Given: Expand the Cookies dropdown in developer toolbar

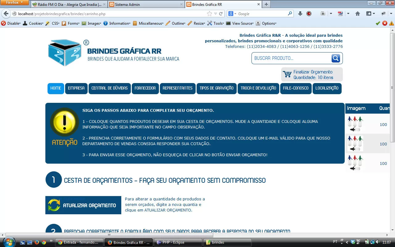Looking at the screenshot, I should click(36, 23).
